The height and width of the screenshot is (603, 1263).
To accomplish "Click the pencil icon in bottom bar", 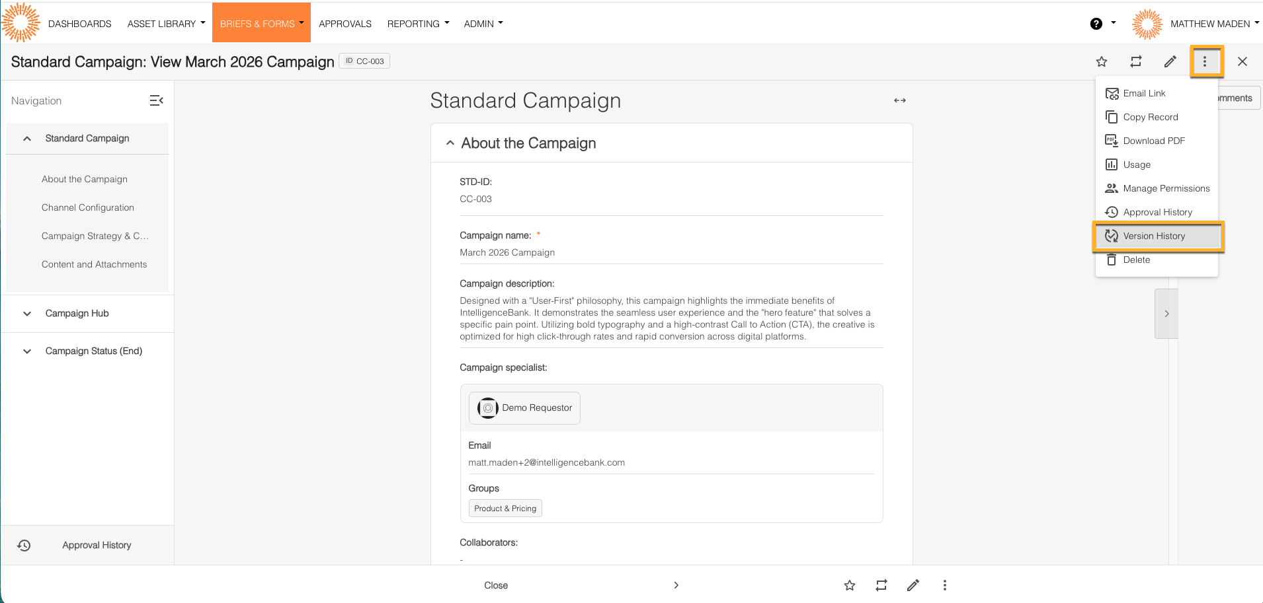I will click(x=913, y=585).
